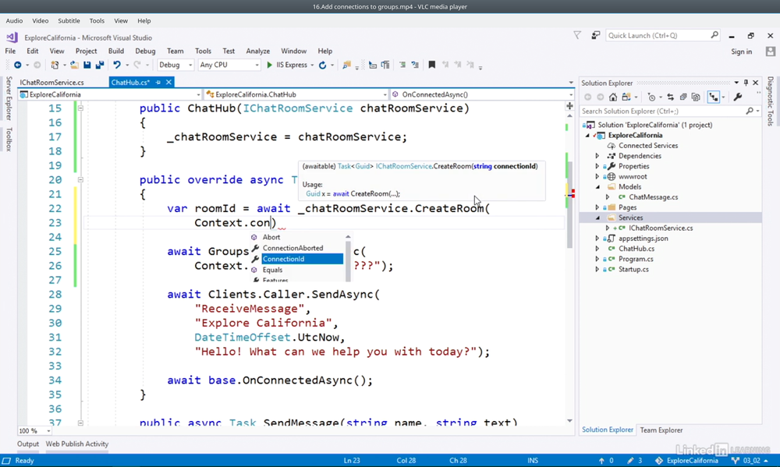This screenshot has width=780, height=467.
Task: Open the Build menu
Action: [116, 51]
